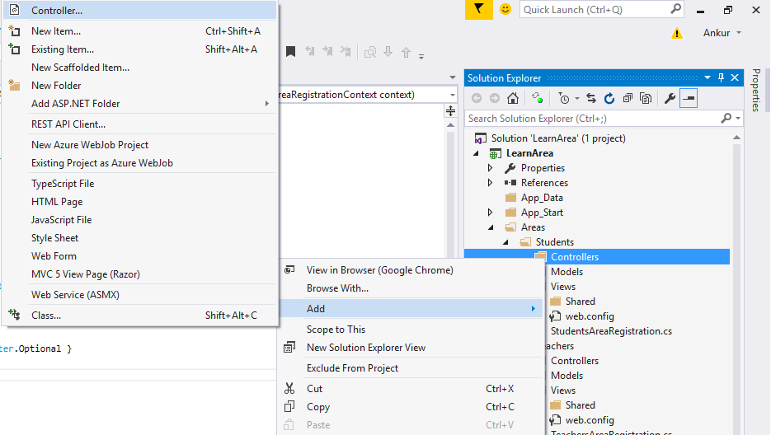Image resolution: width=771 pixels, height=435 pixels.
Task: Expand the Properties node under LearnArea
Action: coord(491,168)
